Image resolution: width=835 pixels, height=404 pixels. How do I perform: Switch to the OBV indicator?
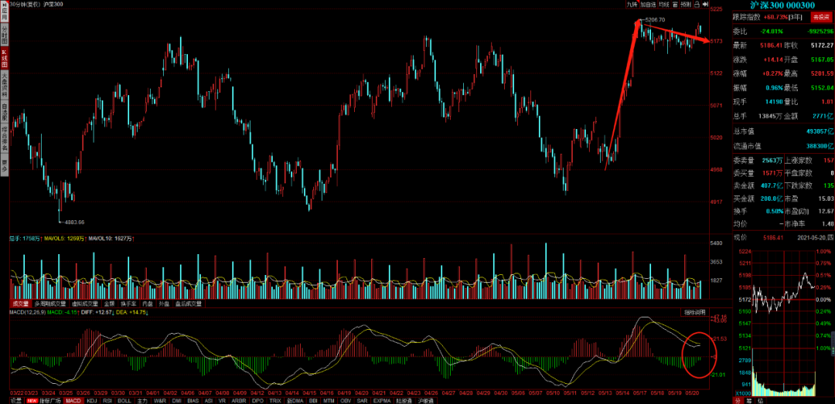(x=346, y=400)
